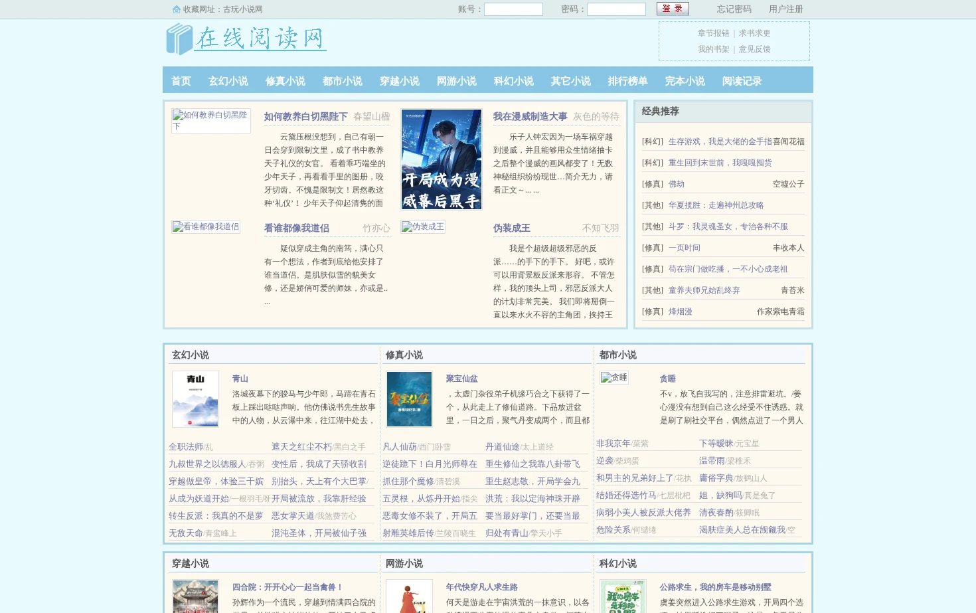Open the 排行榜单 navigation tab
976x613 pixels.
point(628,81)
